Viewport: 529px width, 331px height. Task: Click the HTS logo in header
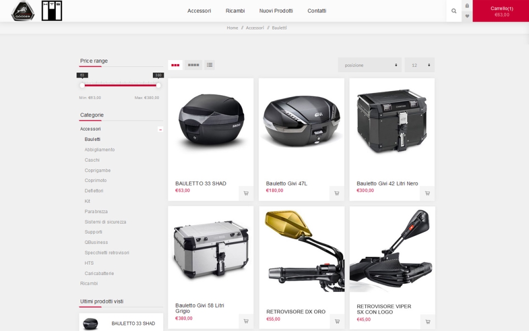(52, 11)
